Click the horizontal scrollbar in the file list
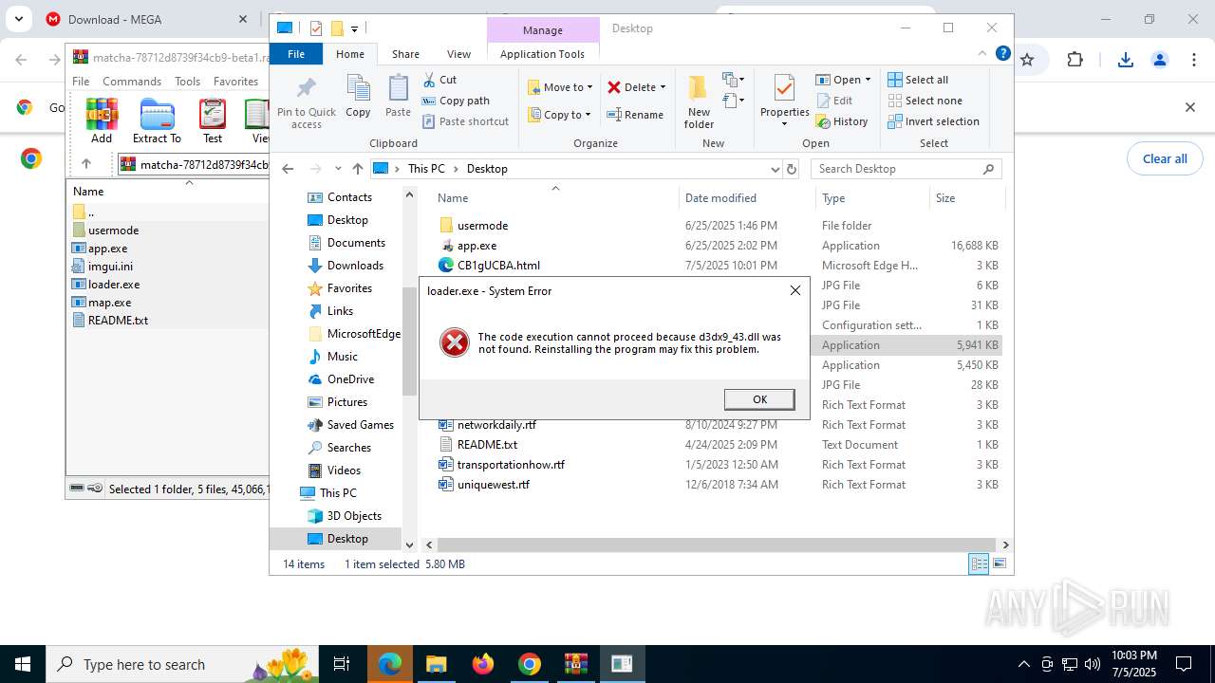This screenshot has width=1215, height=683. pyautogui.click(x=716, y=545)
